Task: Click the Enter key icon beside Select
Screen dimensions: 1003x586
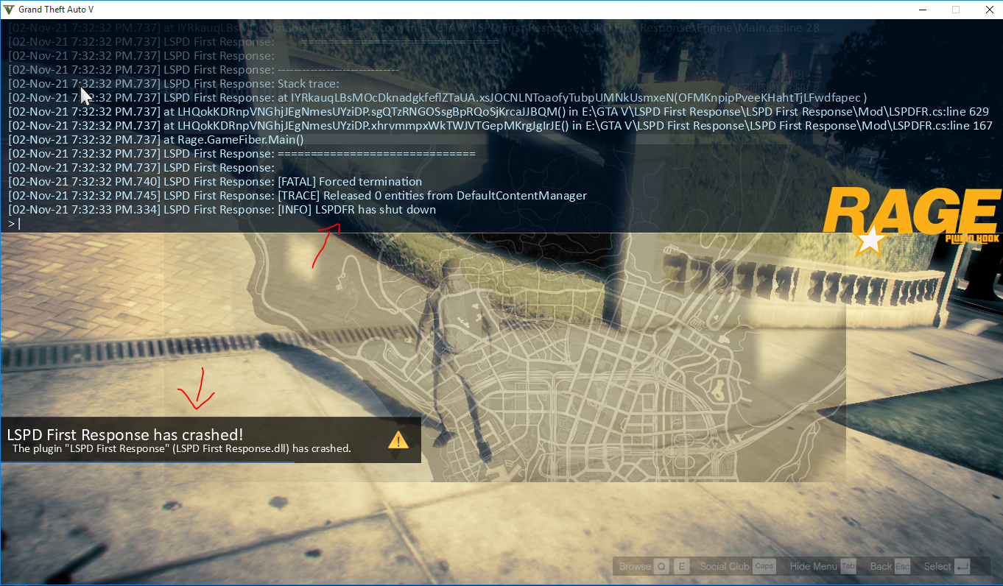Action: click(x=962, y=566)
